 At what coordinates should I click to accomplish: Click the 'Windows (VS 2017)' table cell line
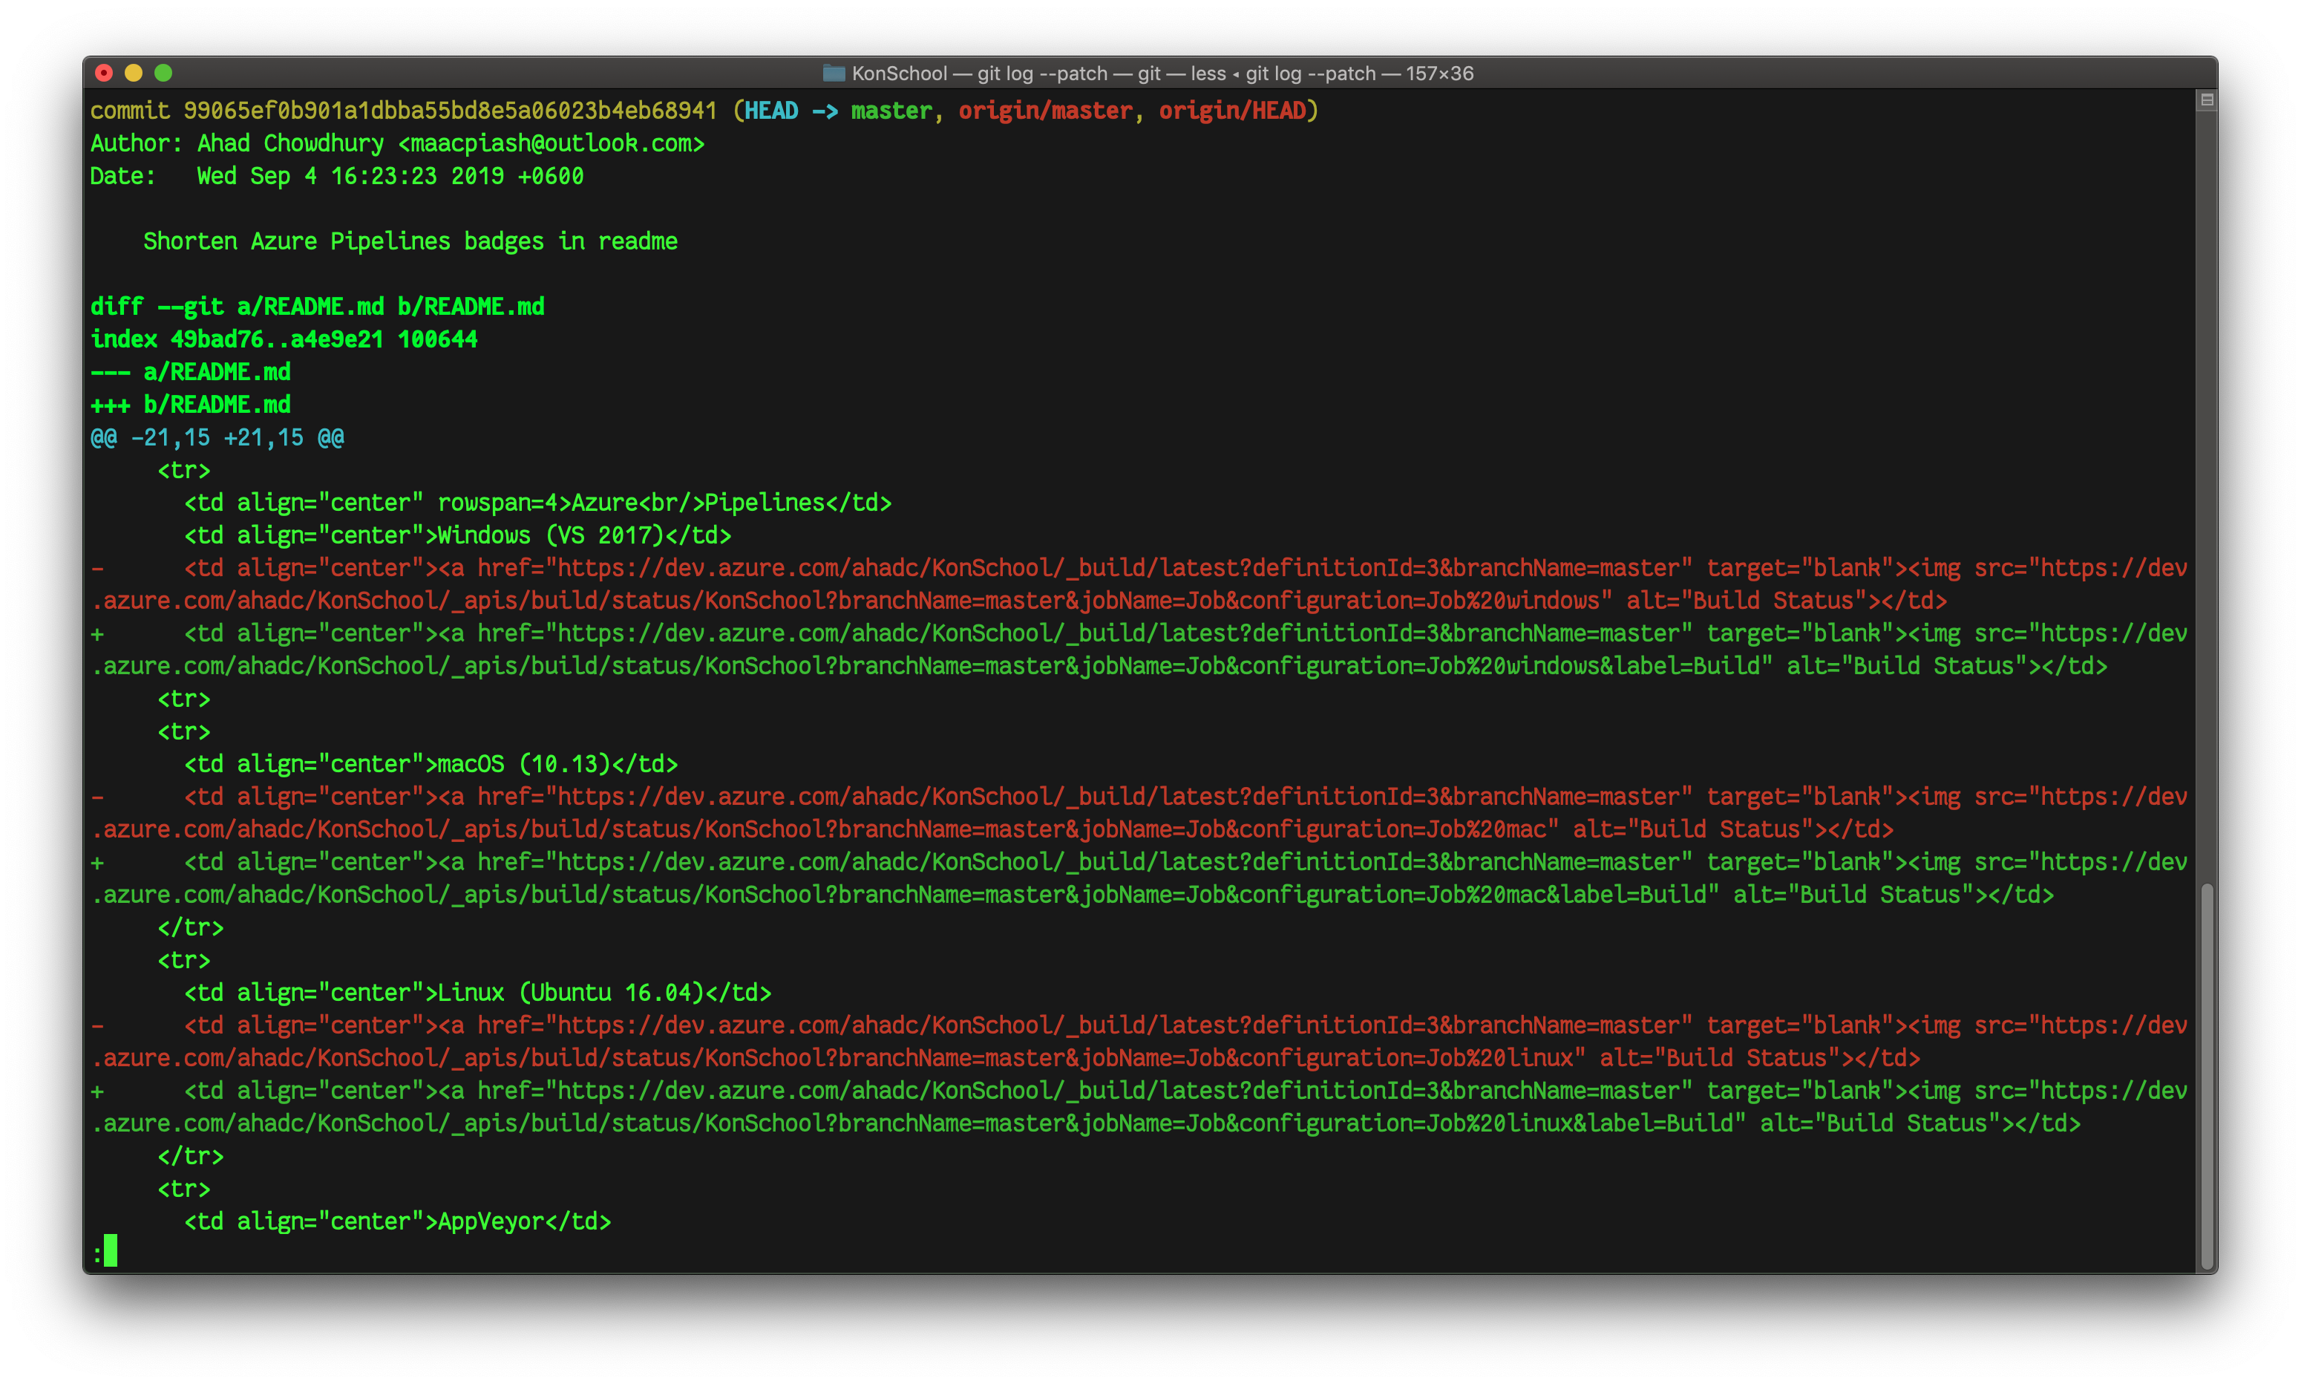pos(458,535)
